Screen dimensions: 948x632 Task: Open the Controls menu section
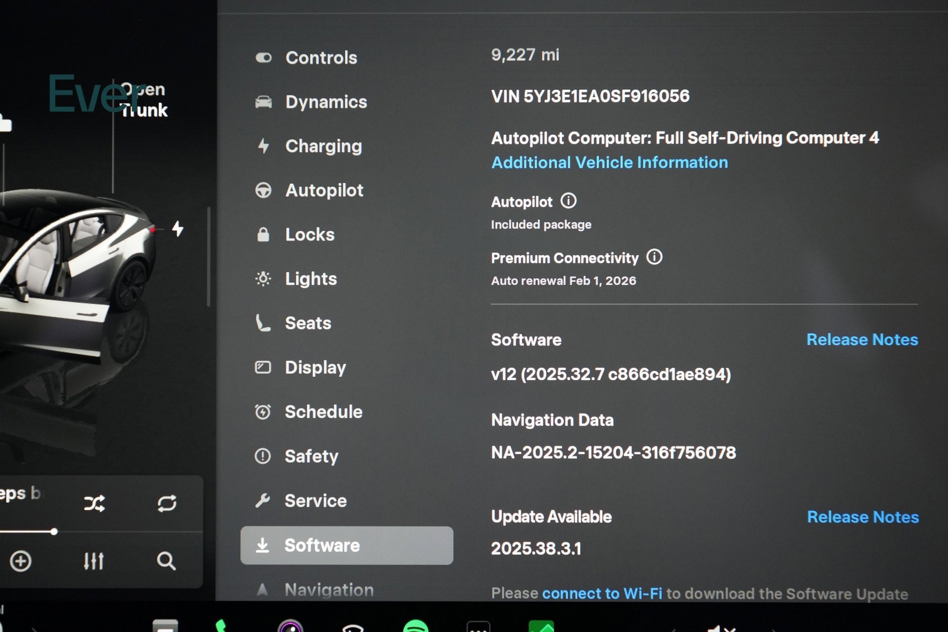tap(321, 58)
